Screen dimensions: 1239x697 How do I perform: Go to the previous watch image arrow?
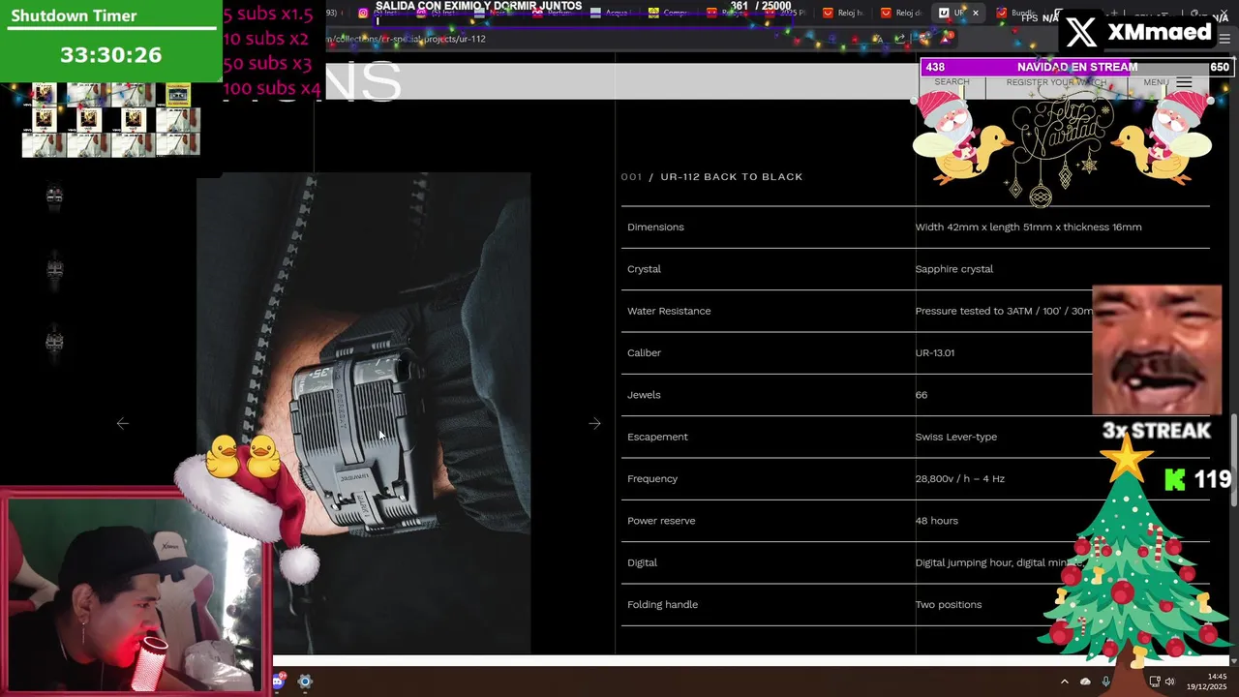(x=122, y=423)
